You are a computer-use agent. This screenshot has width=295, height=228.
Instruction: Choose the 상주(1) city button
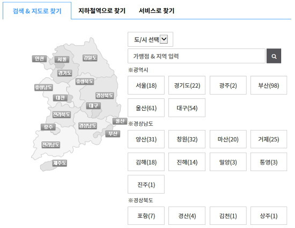click(269, 216)
